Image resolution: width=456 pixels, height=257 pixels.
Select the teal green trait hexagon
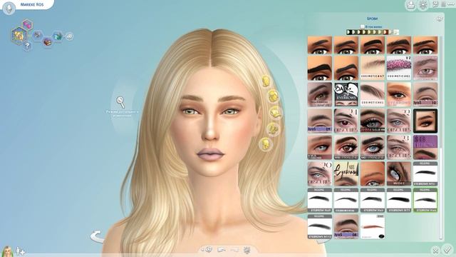coord(58,36)
